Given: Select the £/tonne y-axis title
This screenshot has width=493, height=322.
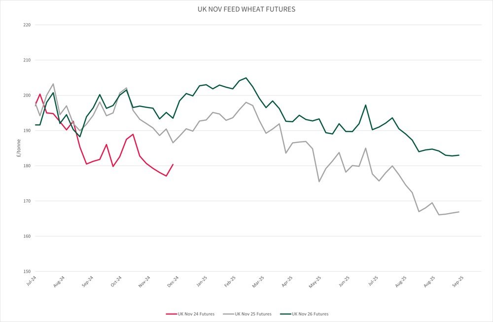Looking at the screenshot, I should (17, 148).
